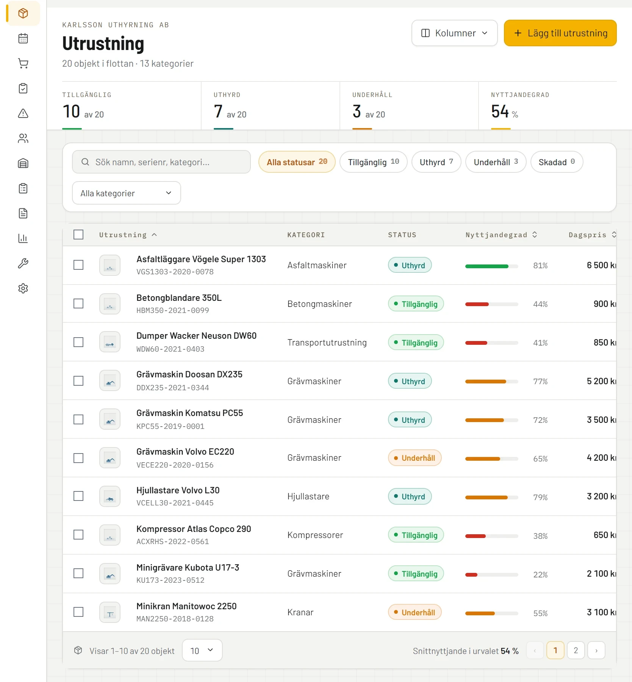This screenshot has width=632, height=682.
Task: Open the clipboard check icon in sidebar
Action: pos(23,89)
